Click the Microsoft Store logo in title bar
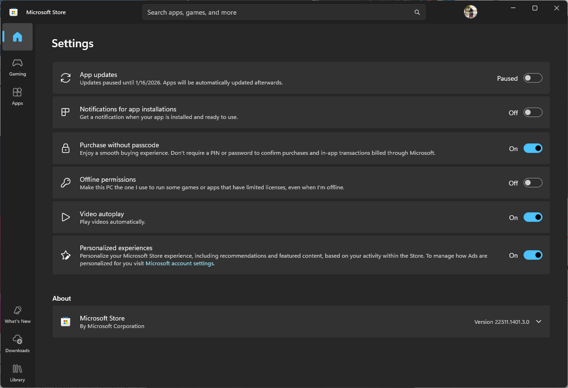The width and height of the screenshot is (568, 388). point(14,12)
